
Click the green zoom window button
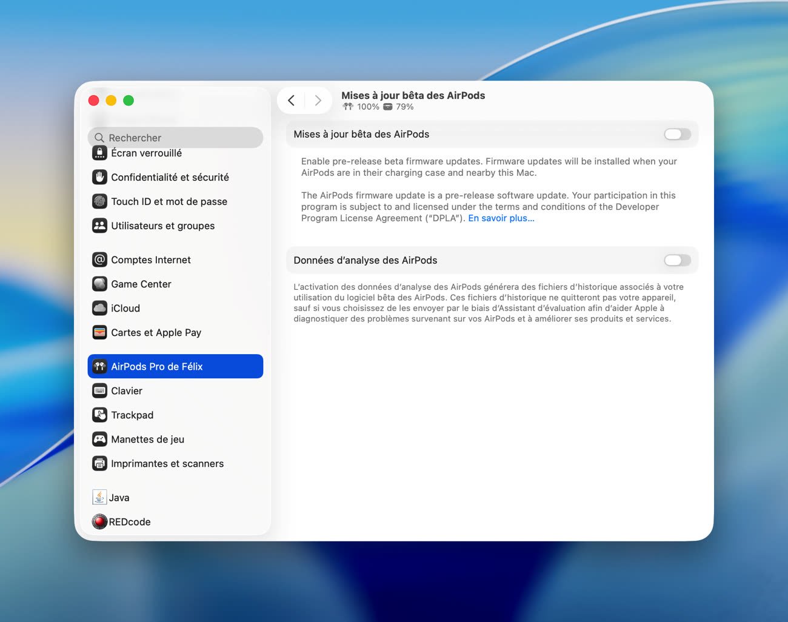(x=129, y=101)
